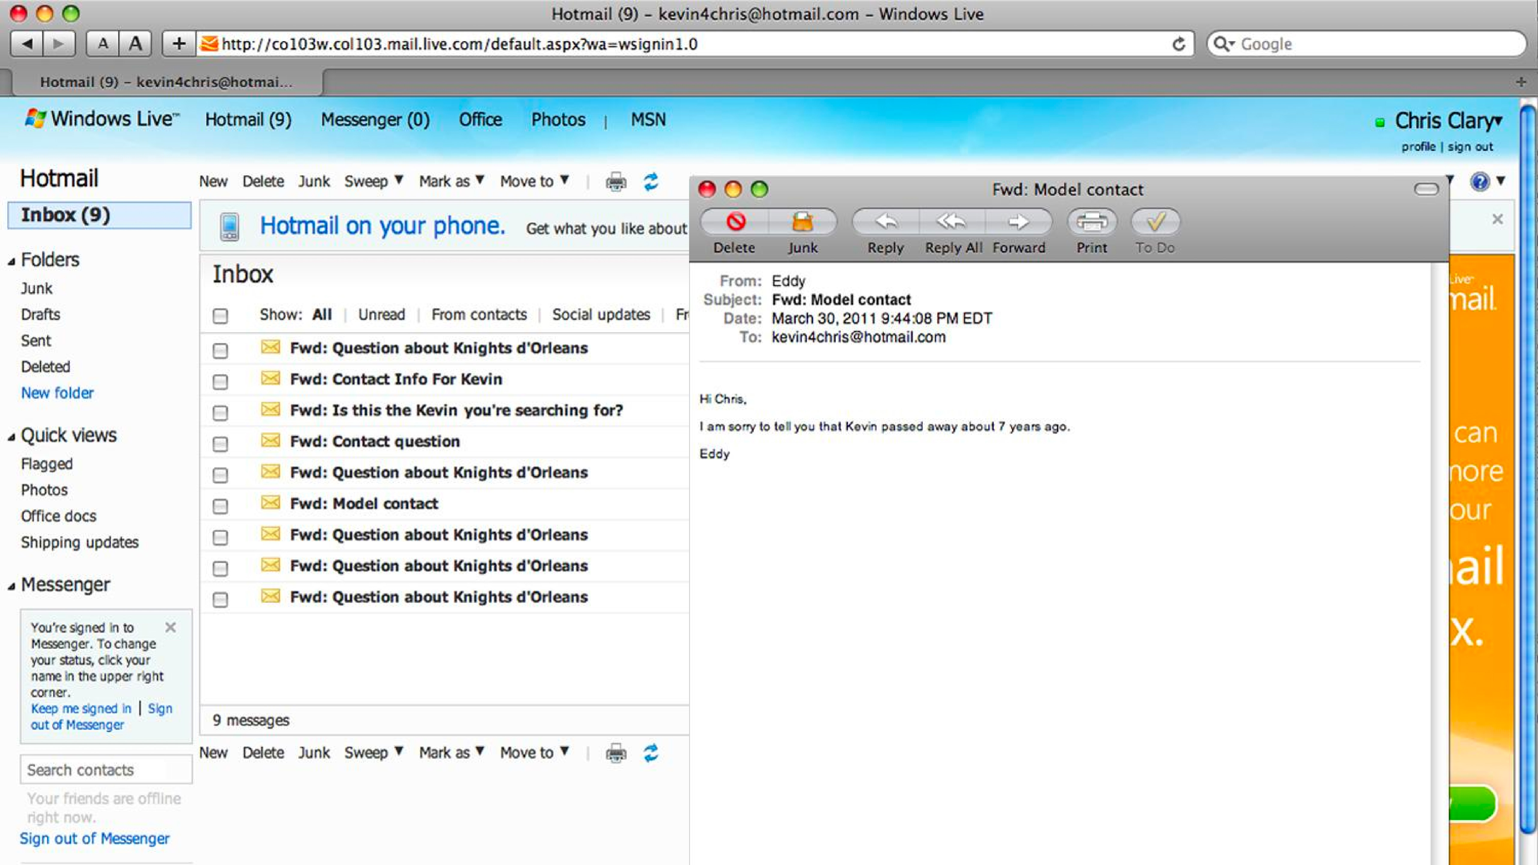The width and height of the screenshot is (1538, 865).
Task: Check the Contact Info For Kevin email
Action: click(220, 381)
